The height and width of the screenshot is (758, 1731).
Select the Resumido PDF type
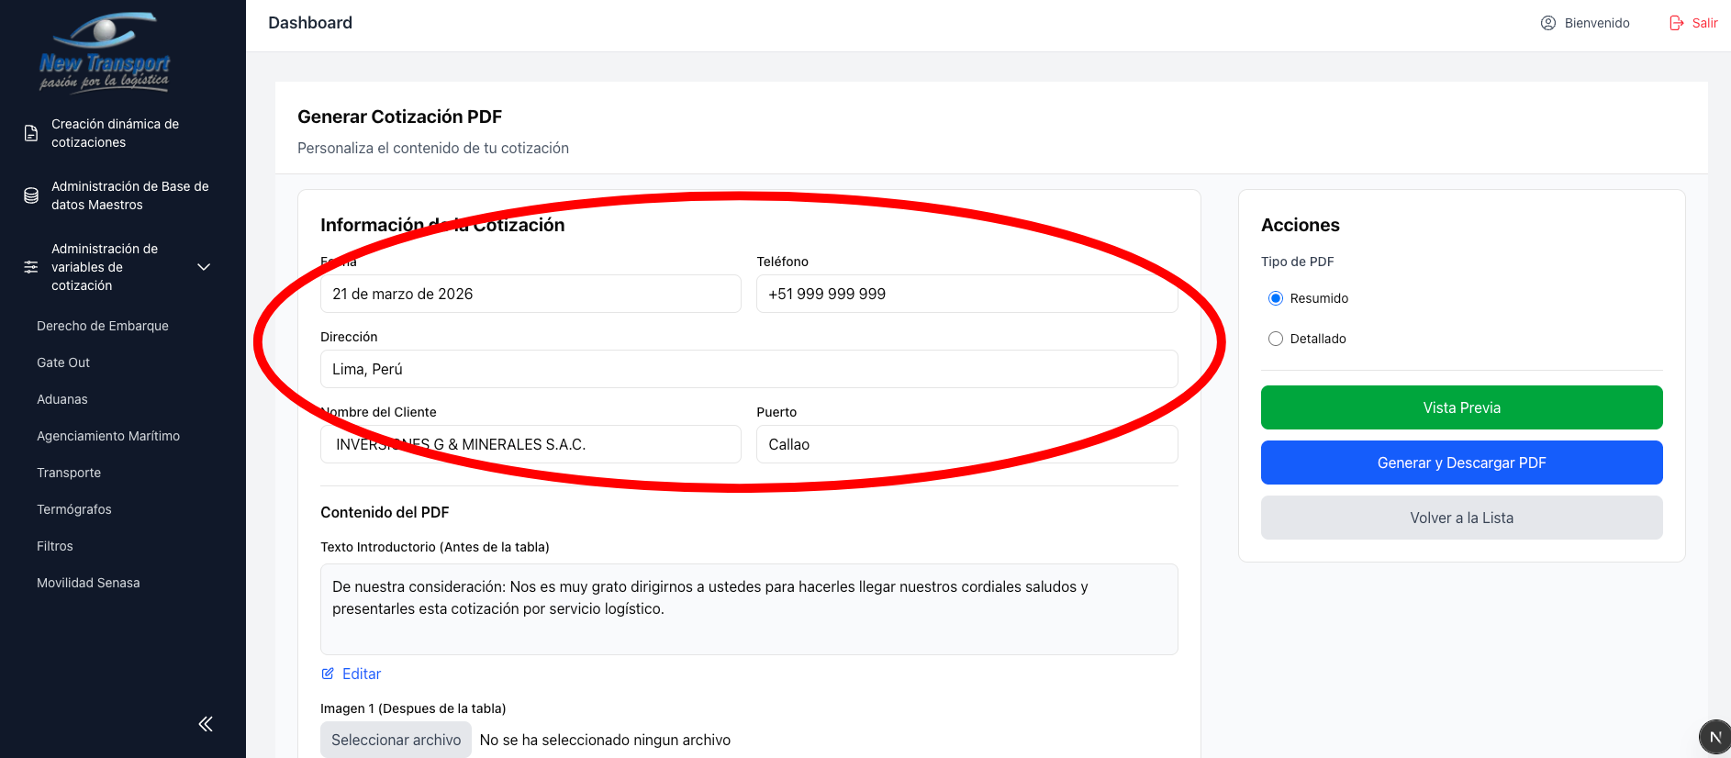[x=1276, y=298]
